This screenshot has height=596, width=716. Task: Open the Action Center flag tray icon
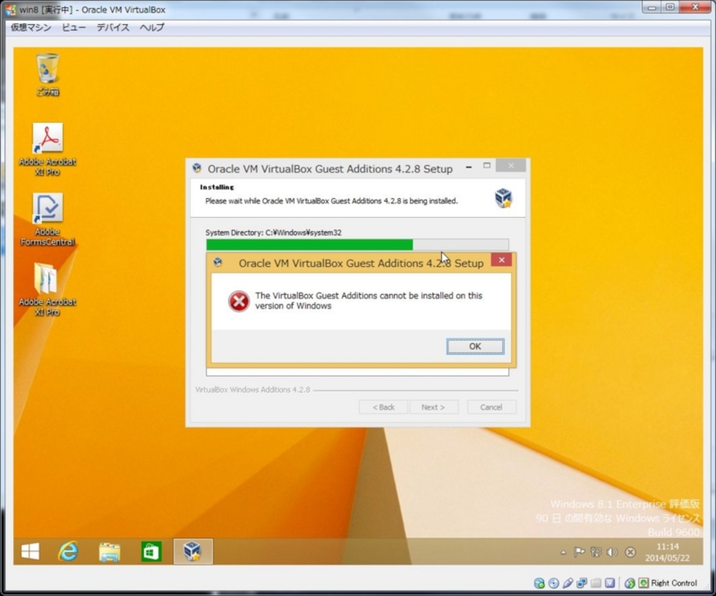click(x=579, y=552)
